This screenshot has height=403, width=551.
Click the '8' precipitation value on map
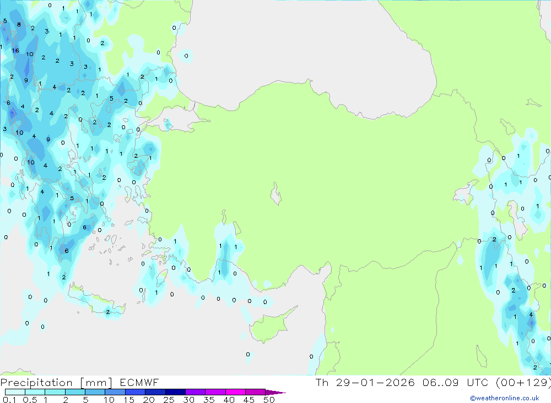pyautogui.click(x=19, y=24)
